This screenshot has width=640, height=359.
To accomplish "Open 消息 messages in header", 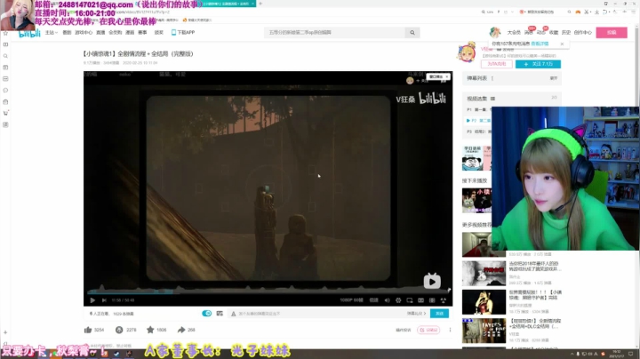I will pos(529,32).
